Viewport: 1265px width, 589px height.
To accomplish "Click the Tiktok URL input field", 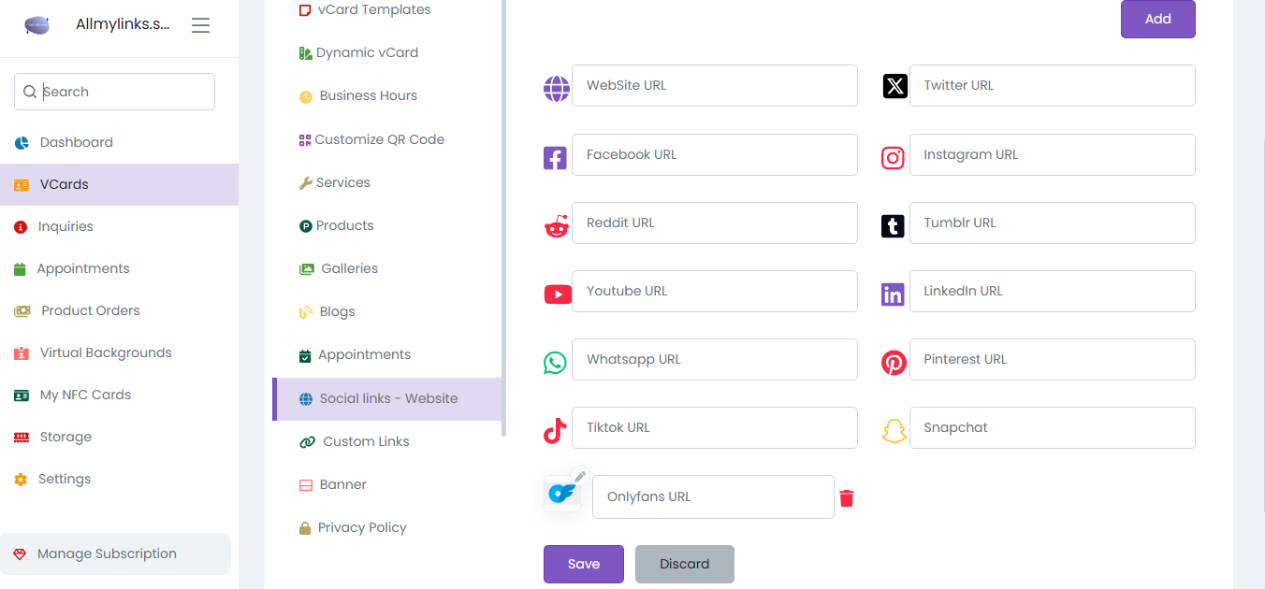I will 715,427.
